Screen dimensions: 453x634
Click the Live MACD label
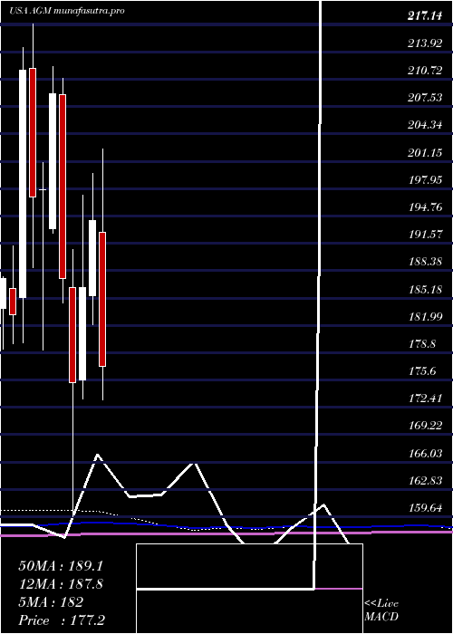(x=381, y=610)
